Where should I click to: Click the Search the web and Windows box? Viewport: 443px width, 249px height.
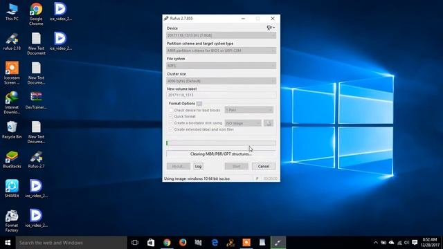tap(71, 243)
